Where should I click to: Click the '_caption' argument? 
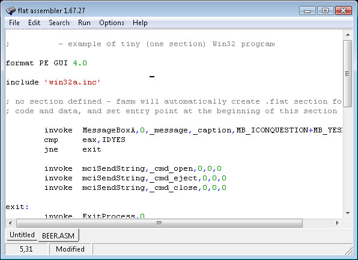(212, 130)
